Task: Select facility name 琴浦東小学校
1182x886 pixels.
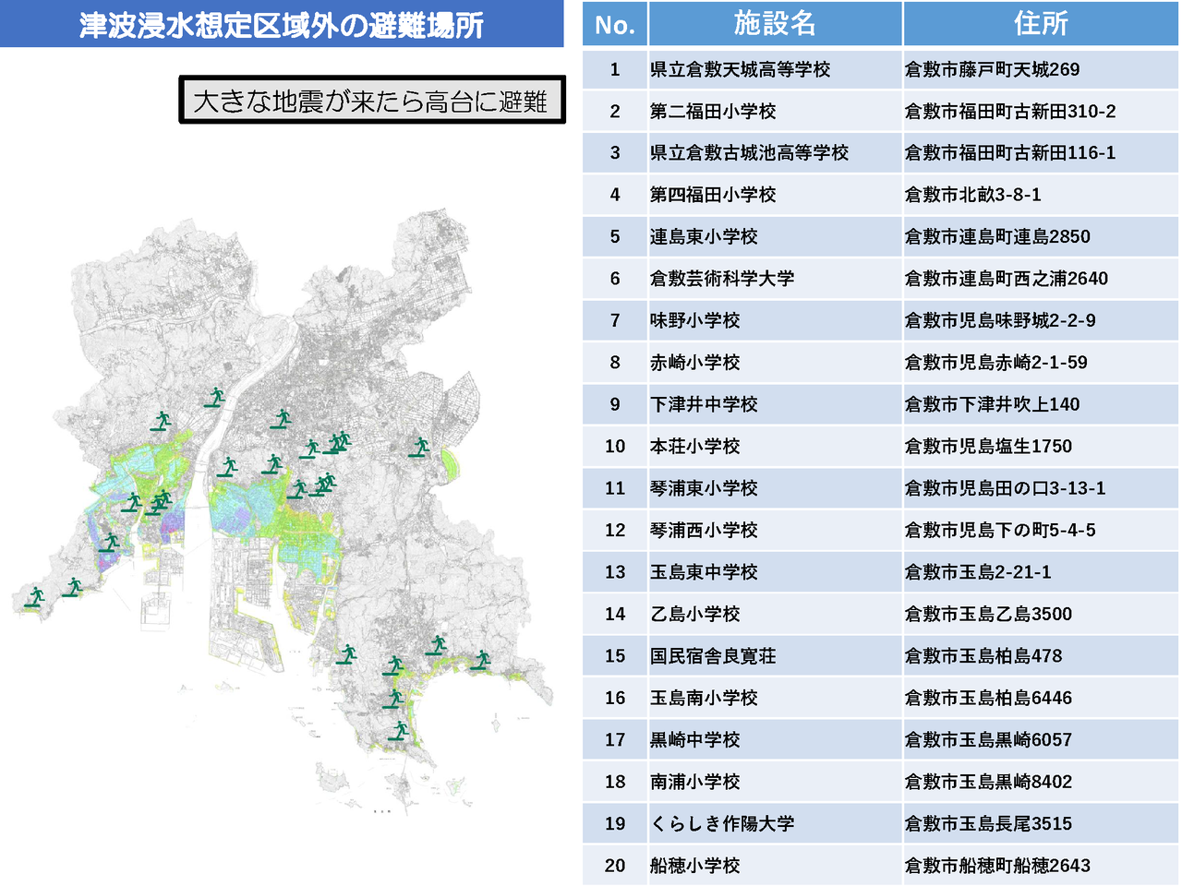Action: [x=704, y=488]
